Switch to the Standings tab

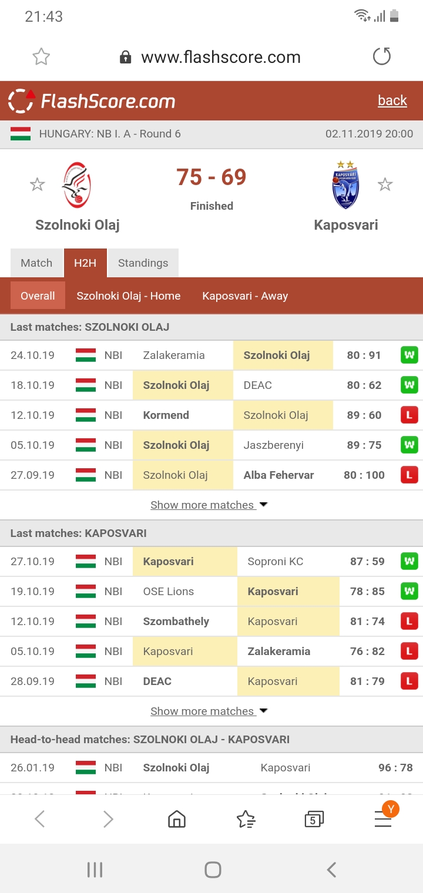(143, 263)
